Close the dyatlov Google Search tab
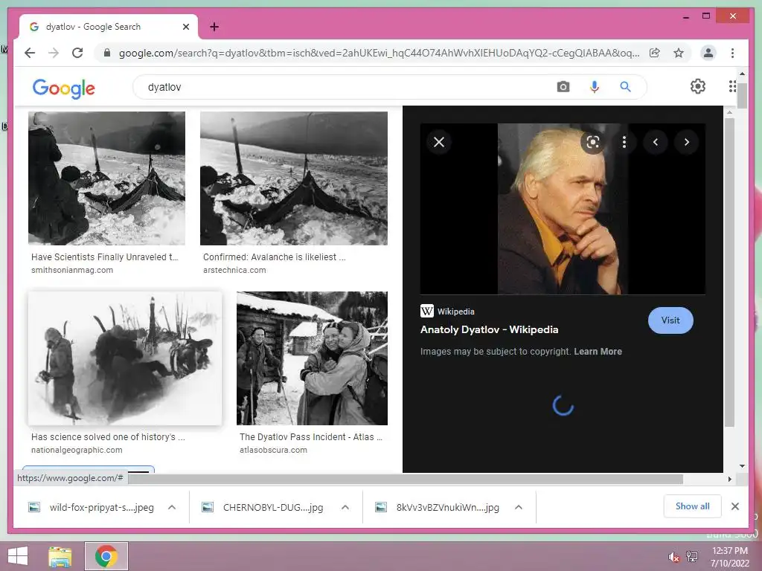Image resolution: width=762 pixels, height=571 pixels. 185,27
